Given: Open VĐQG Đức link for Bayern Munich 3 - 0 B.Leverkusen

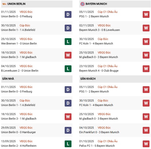Looking at the screenshot, I should point(104,25).
